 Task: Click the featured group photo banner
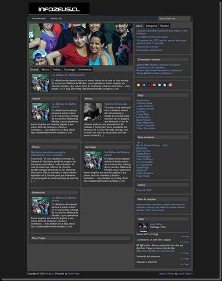coord(81,44)
